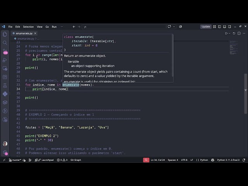Viewport: 248px width, 186px height.
Task: Open remote window indicator in status bar
Action: pos(4,160)
